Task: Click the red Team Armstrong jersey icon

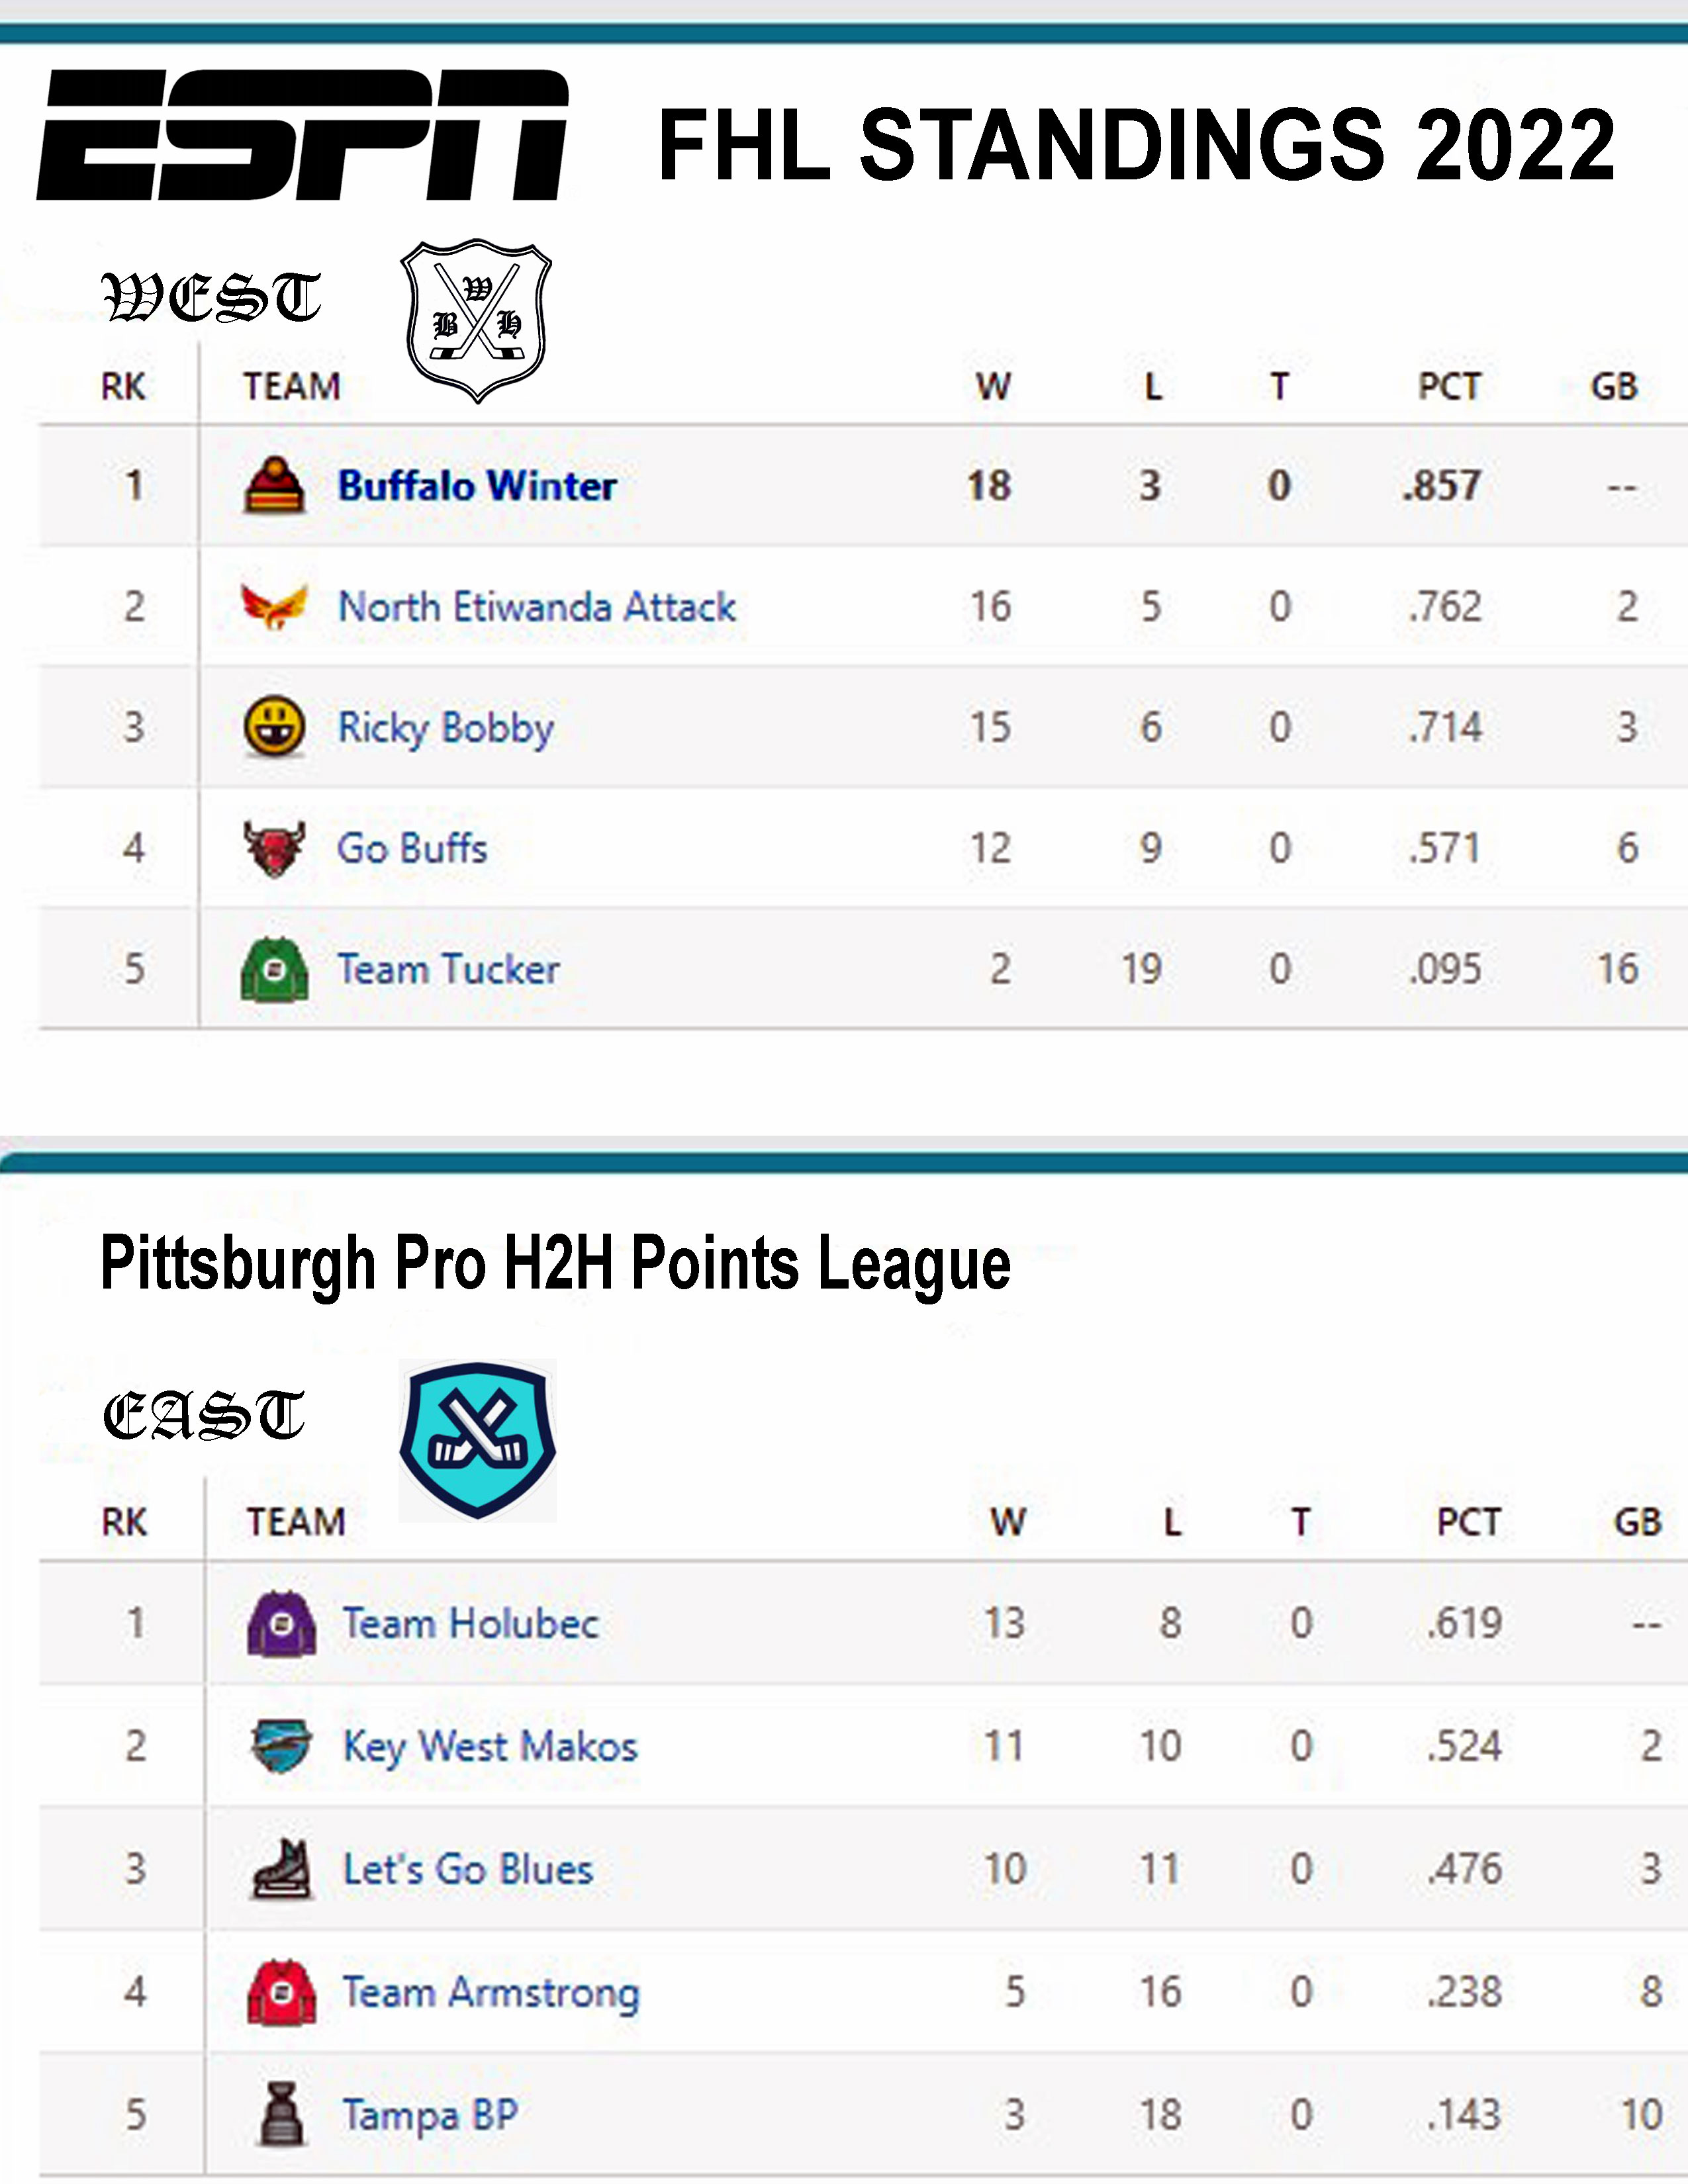Action: (282, 1992)
